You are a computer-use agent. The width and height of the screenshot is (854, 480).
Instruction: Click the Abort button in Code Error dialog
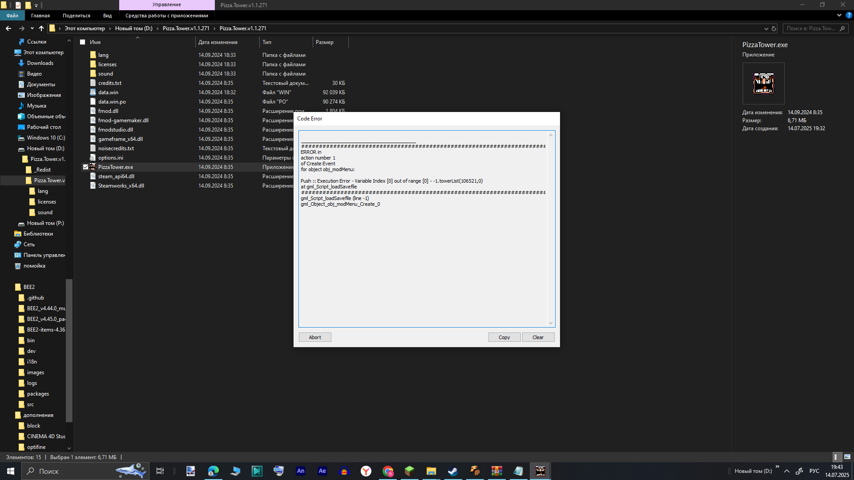pos(315,337)
